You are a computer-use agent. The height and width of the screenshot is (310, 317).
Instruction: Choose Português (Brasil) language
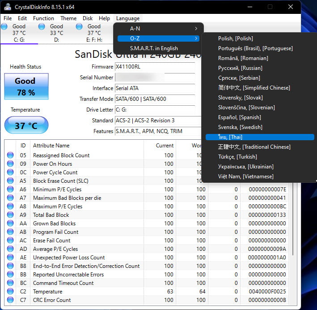tap(260, 48)
